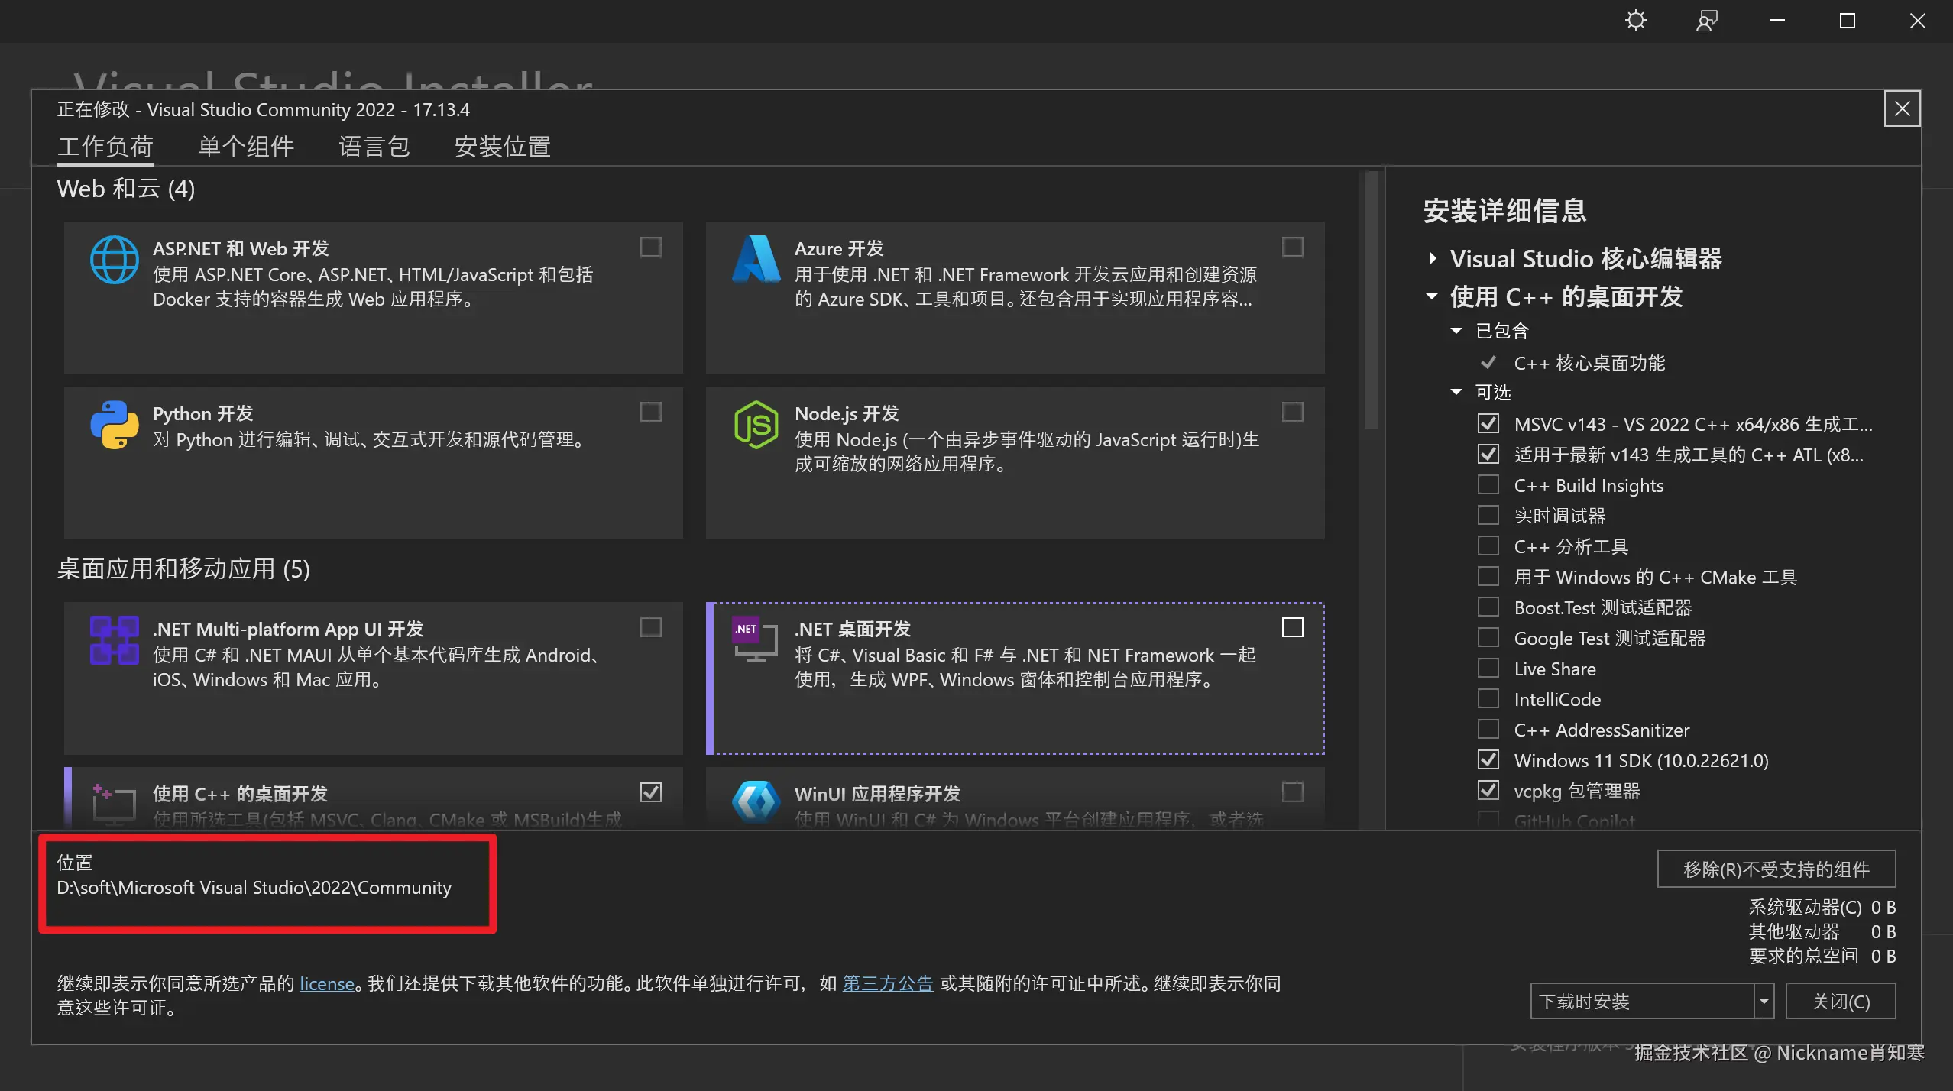Minimize the Visual Studio Installer window
This screenshot has height=1091, width=1953.
[x=1777, y=21]
